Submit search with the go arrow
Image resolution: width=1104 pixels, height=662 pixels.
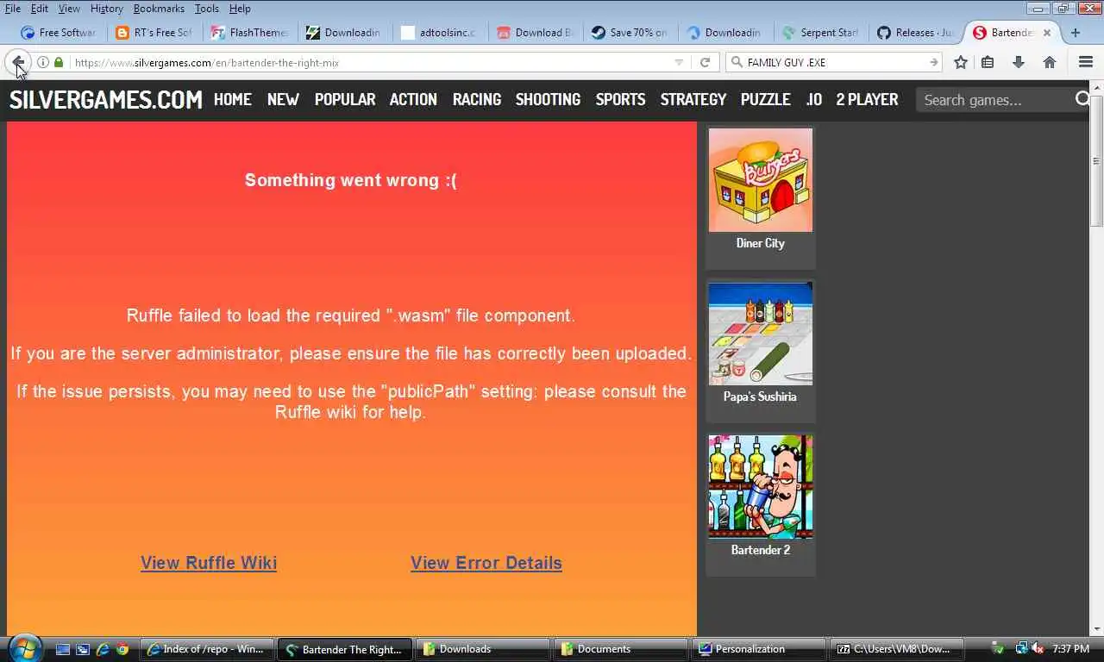click(933, 62)
